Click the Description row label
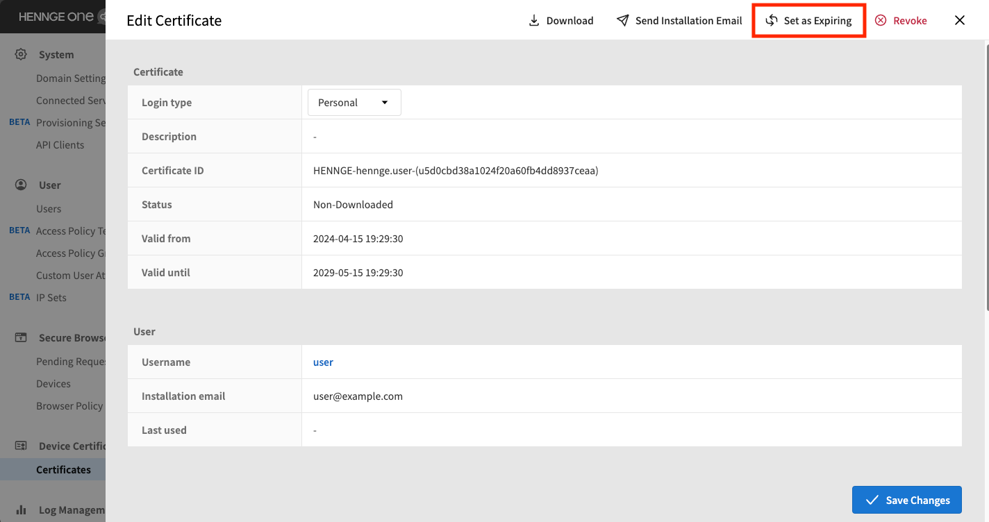 [169, 136]
